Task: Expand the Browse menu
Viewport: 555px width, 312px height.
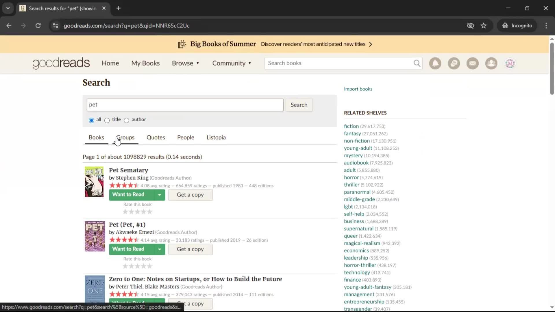Action: point(186,63)
